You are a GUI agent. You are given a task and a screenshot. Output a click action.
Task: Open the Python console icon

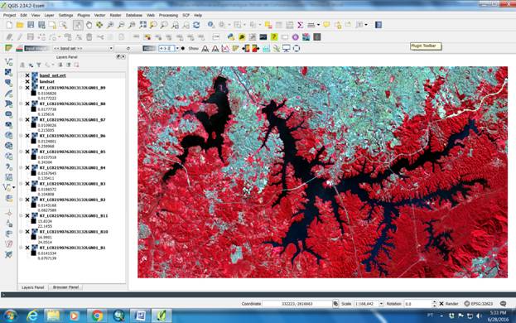tap(231, 36)
